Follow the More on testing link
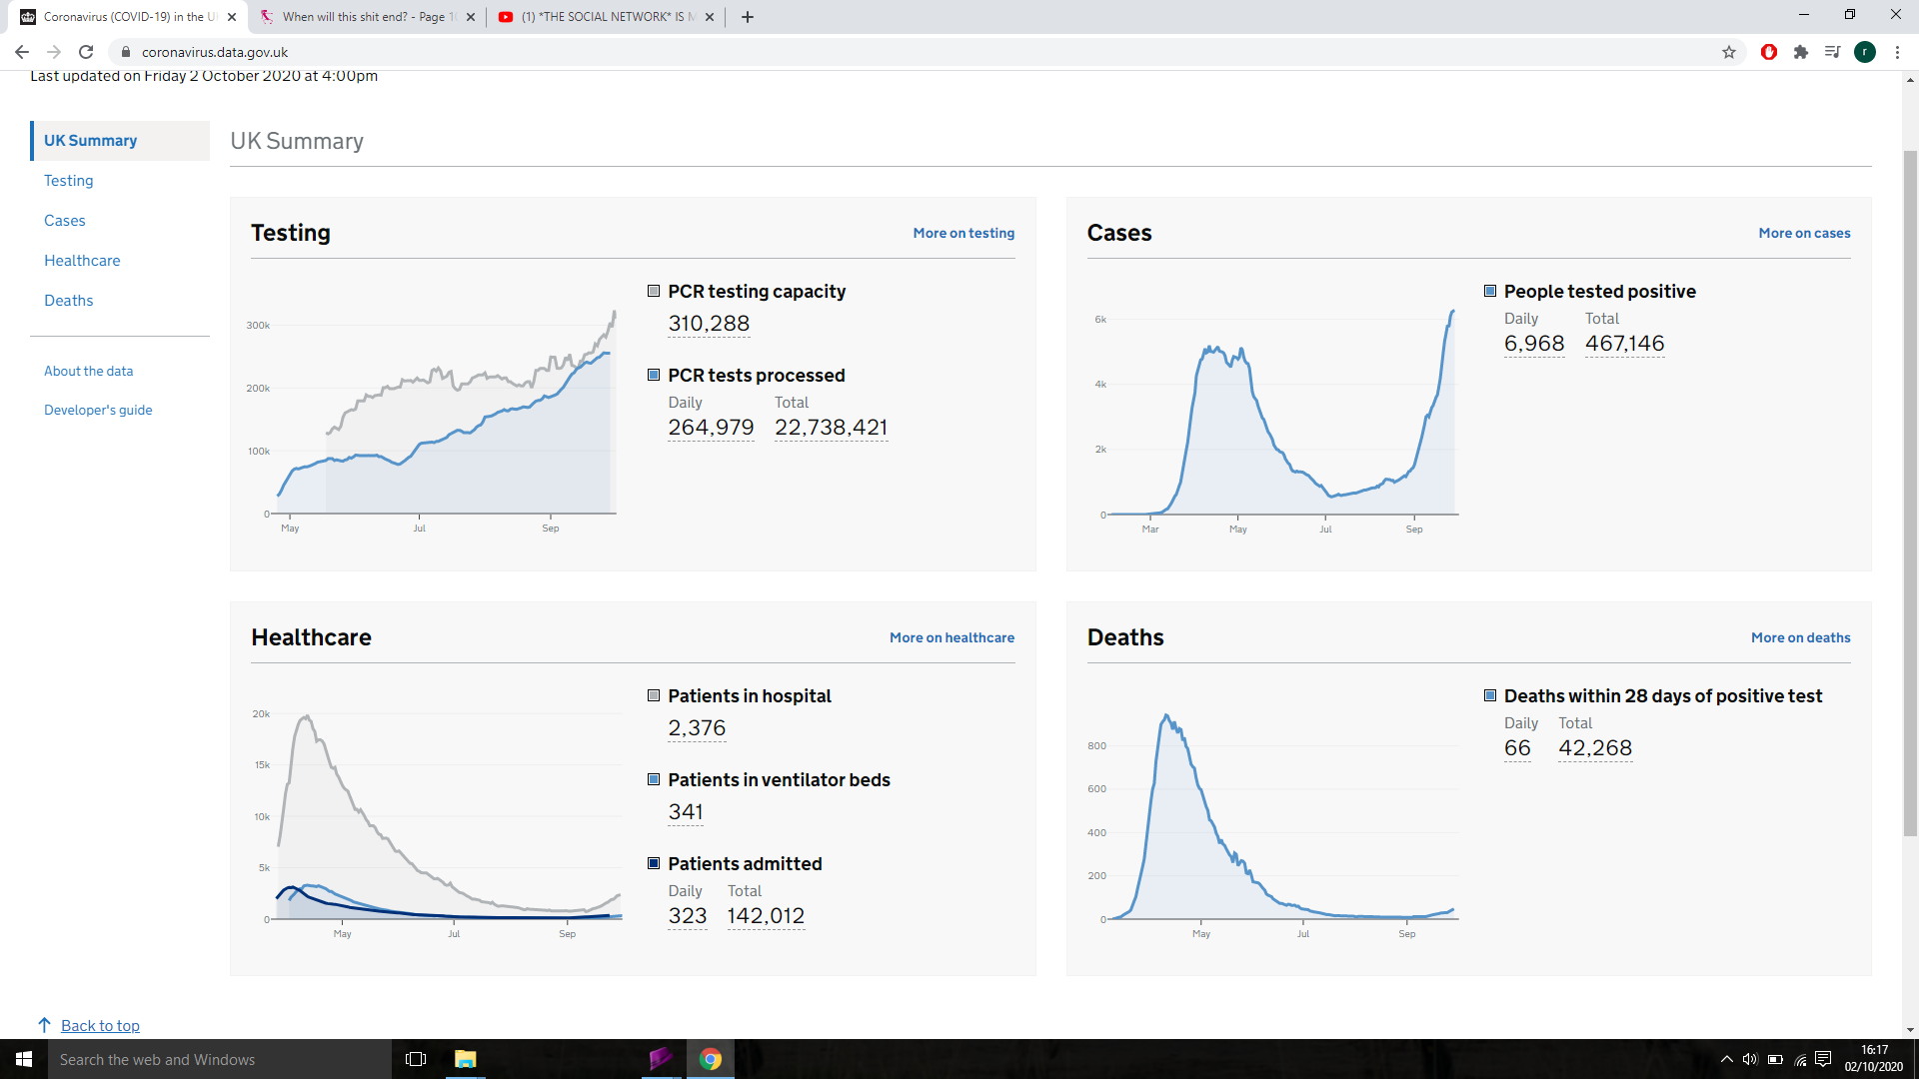1919x1079 pixels. pyautogui.click(x=963, y=233)
